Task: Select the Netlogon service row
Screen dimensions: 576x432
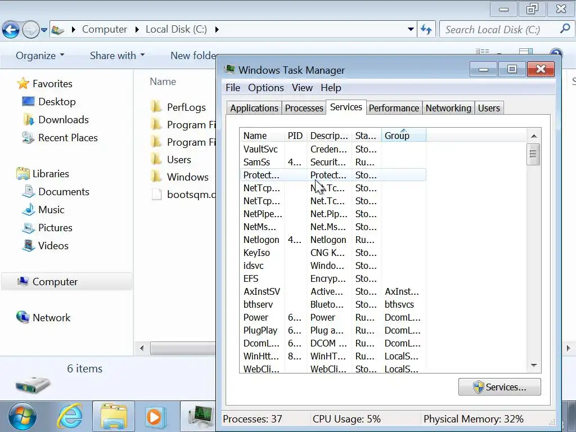Action: 333,240
